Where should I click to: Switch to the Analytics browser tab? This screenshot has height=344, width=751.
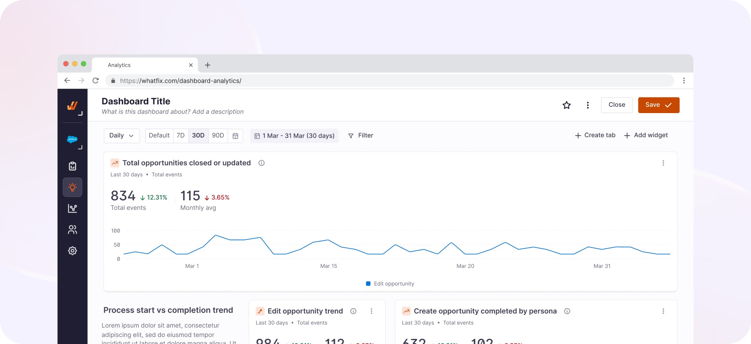coord(145,65)
